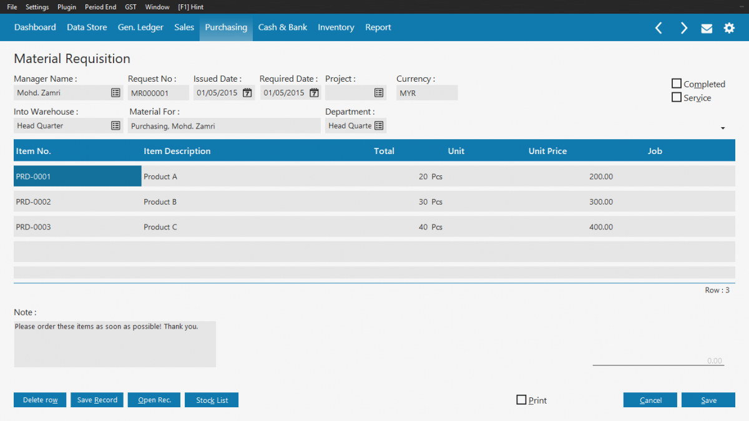Enable the Print checkbox

521,400
